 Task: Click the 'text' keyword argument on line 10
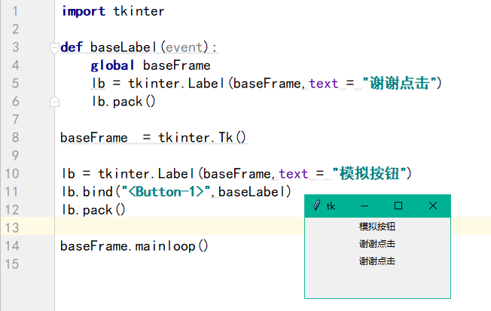[x=294, y=173]
